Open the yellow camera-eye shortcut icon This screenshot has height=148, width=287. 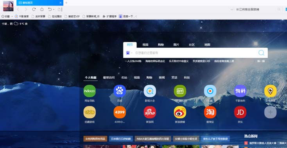point(270,91)
